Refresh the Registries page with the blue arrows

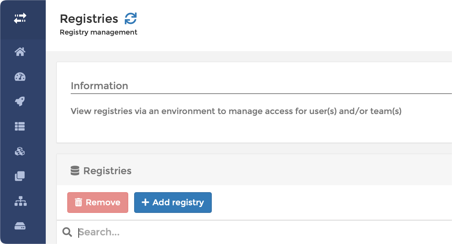(131, 19)
